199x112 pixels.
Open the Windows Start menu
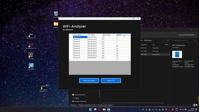tap(90, 110)
